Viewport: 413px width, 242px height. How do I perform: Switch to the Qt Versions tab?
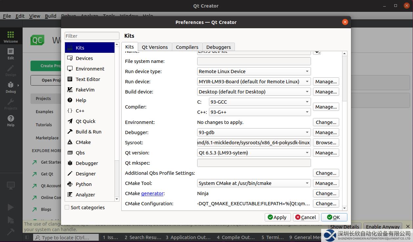click(155, 47)
